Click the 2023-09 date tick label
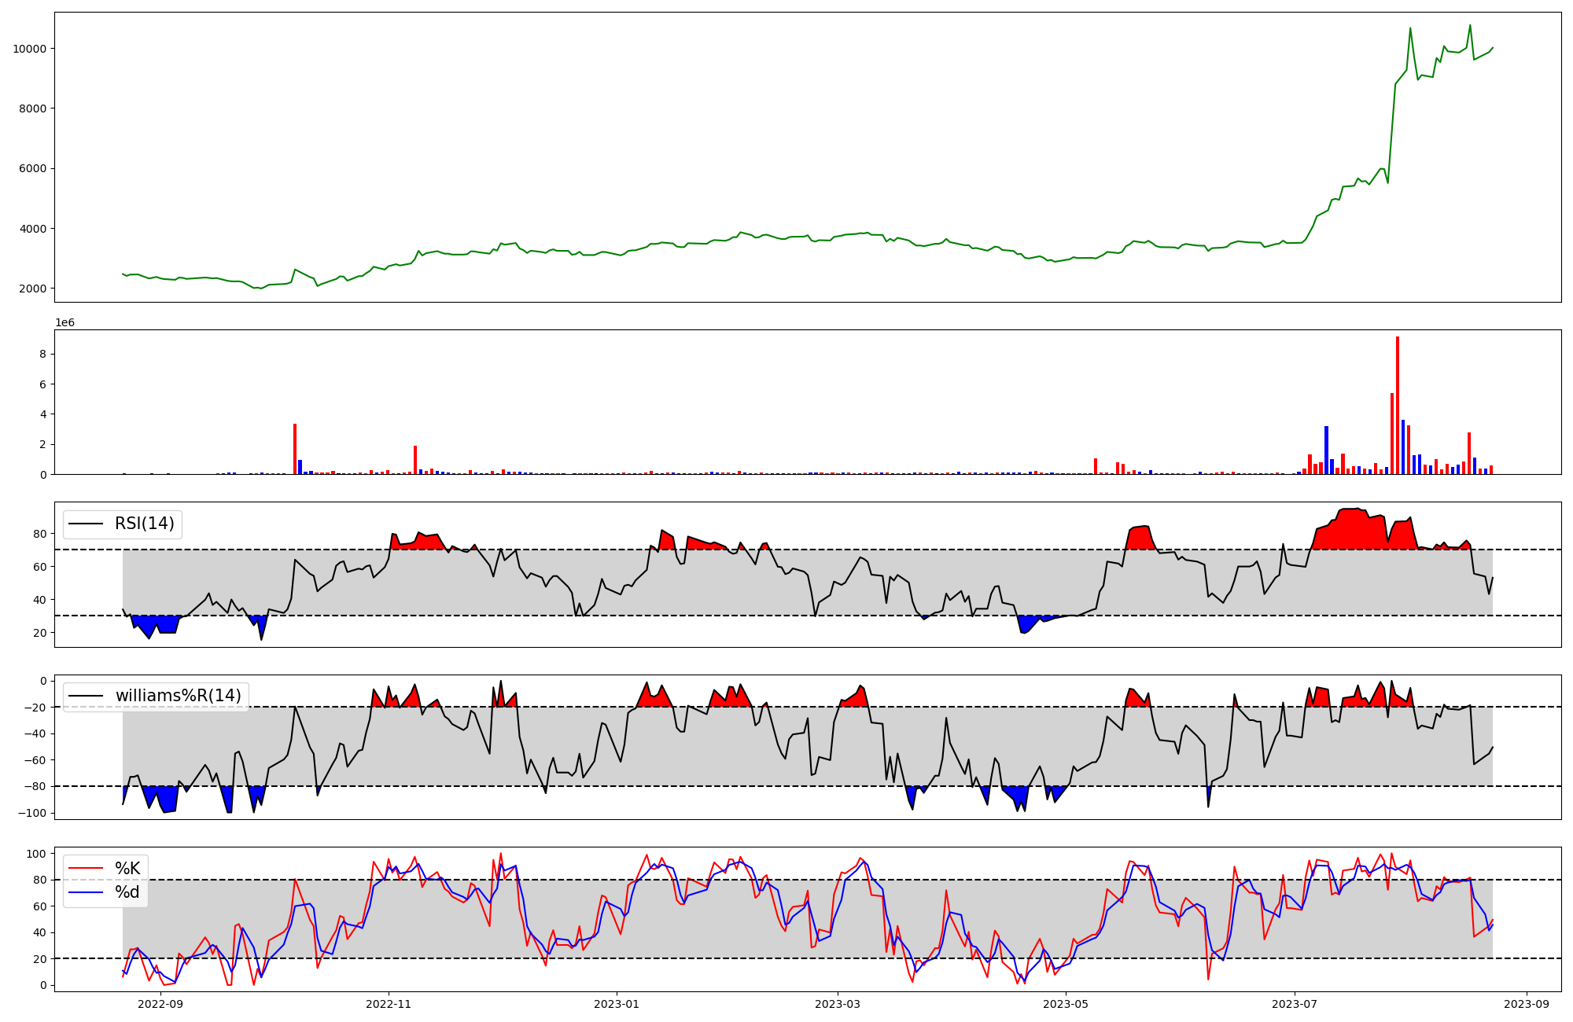Screen dimensions: 1573x1022 tap(1527, 1004)
